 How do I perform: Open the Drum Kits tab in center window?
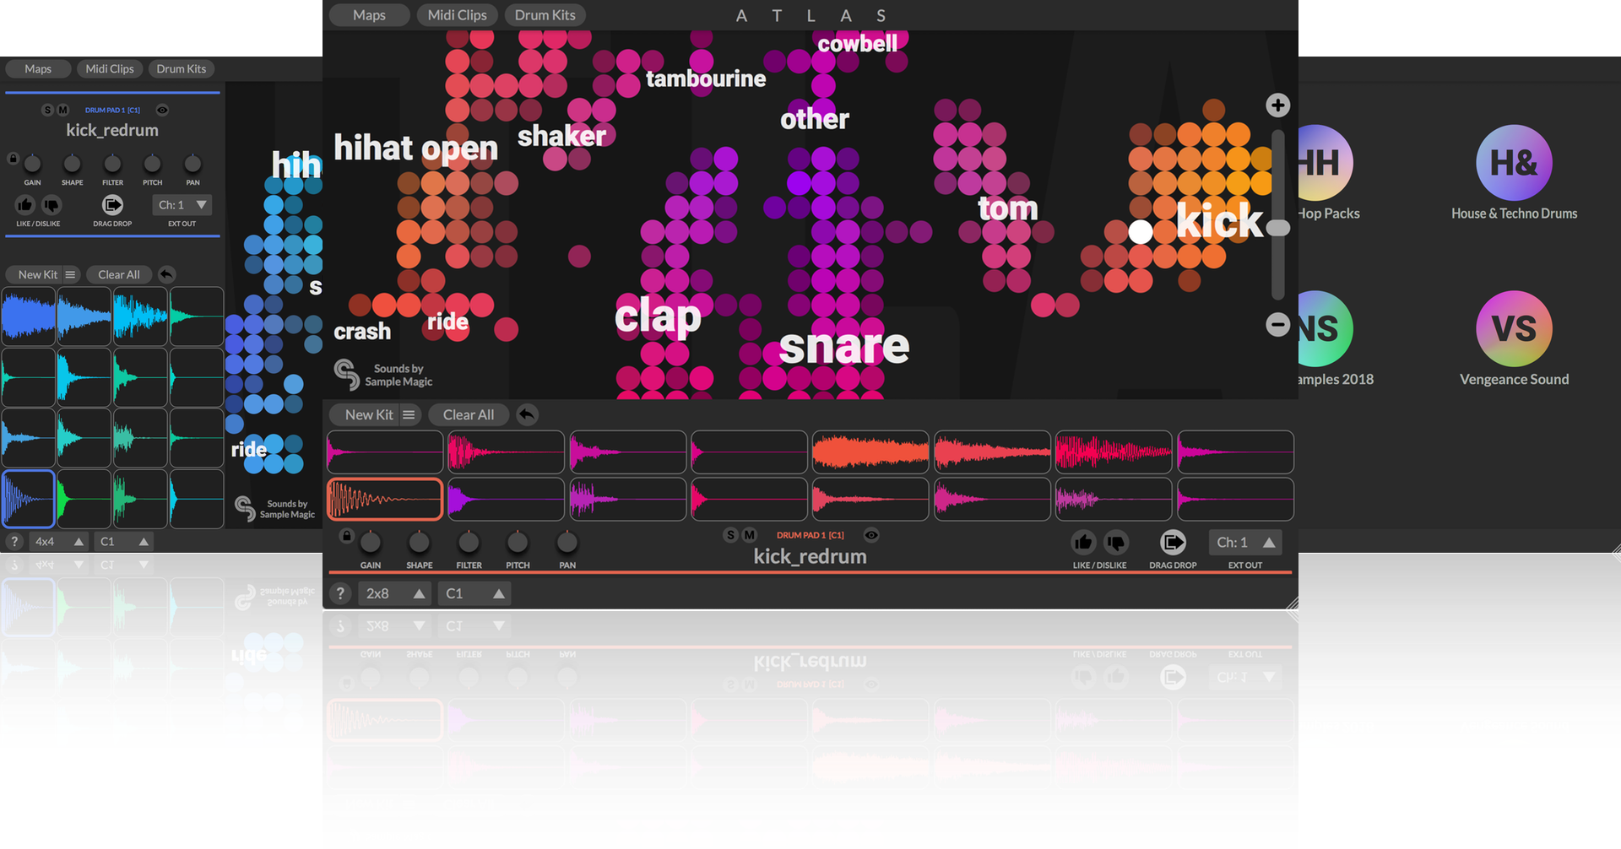tap(545, 15)
